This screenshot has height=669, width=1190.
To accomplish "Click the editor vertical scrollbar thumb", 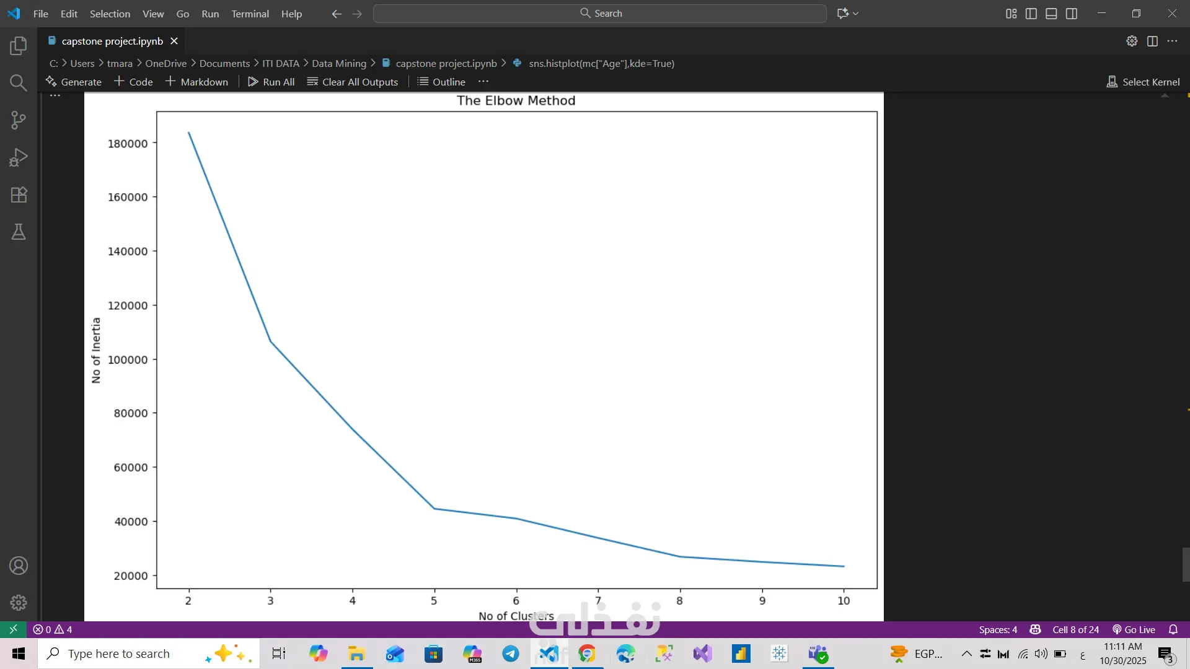I will [1185, 564].
